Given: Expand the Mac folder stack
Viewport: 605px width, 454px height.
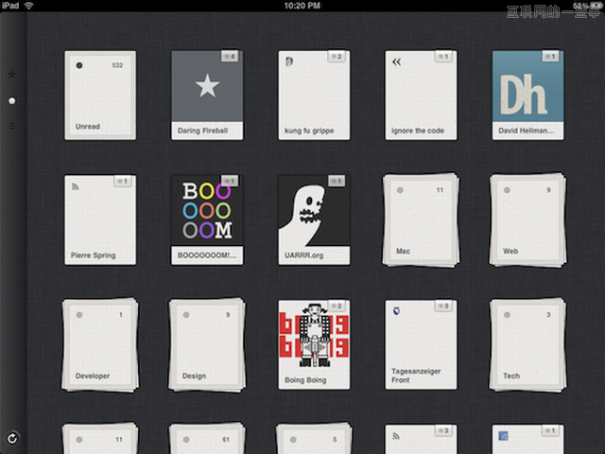Looking at the screenshot, I should [x=421, y=219].
